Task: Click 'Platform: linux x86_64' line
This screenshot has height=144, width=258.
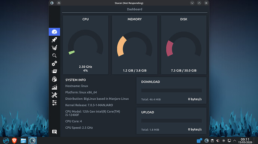Action: pos(81,92)
